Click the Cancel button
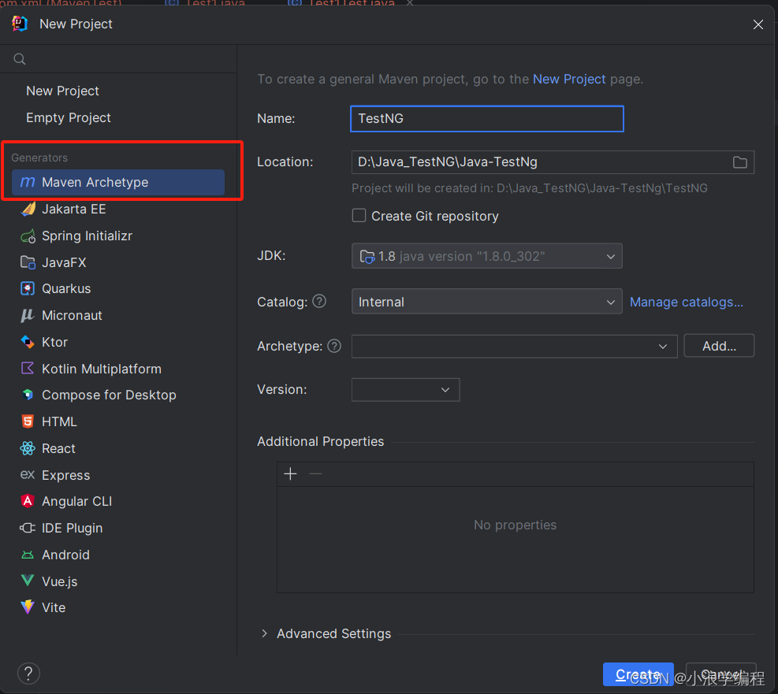The width and height of the screenshot is (778, 694). [x=721, y=674]
